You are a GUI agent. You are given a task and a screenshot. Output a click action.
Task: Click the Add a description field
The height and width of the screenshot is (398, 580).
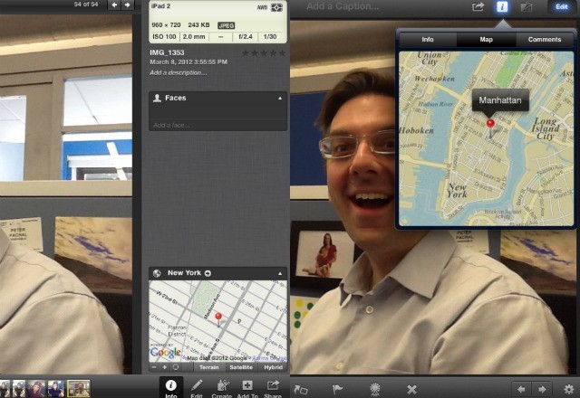point(179,72)
